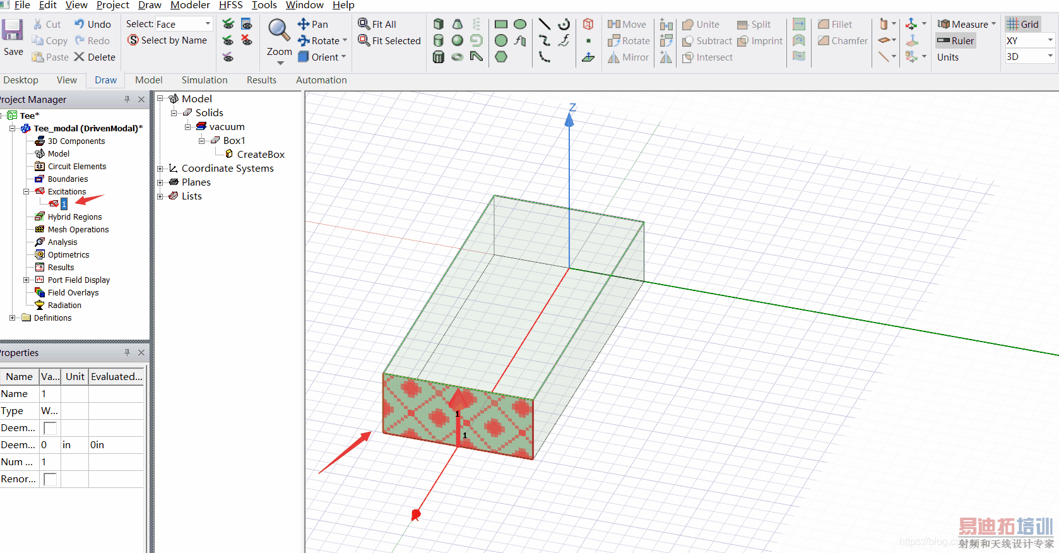
Task: Collapse the Excitations tree node
Action: [x=27, y=191]
